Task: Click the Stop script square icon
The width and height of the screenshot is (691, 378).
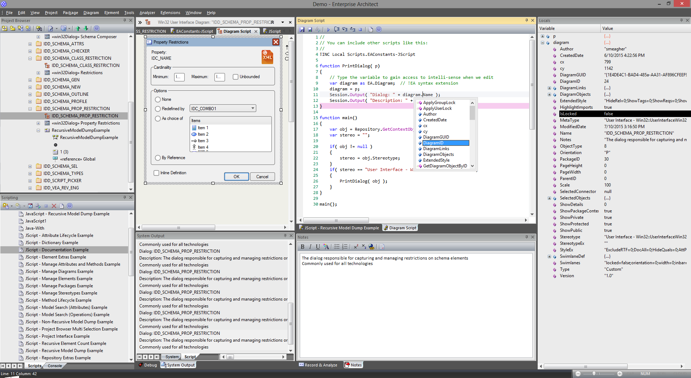Action: (x=360, y=30)
